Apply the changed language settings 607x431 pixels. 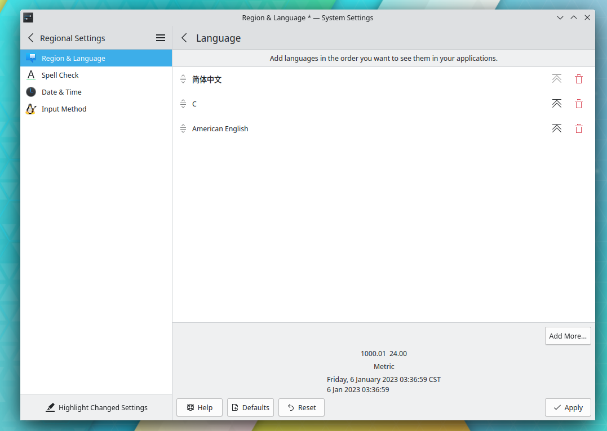coord(568,407)
